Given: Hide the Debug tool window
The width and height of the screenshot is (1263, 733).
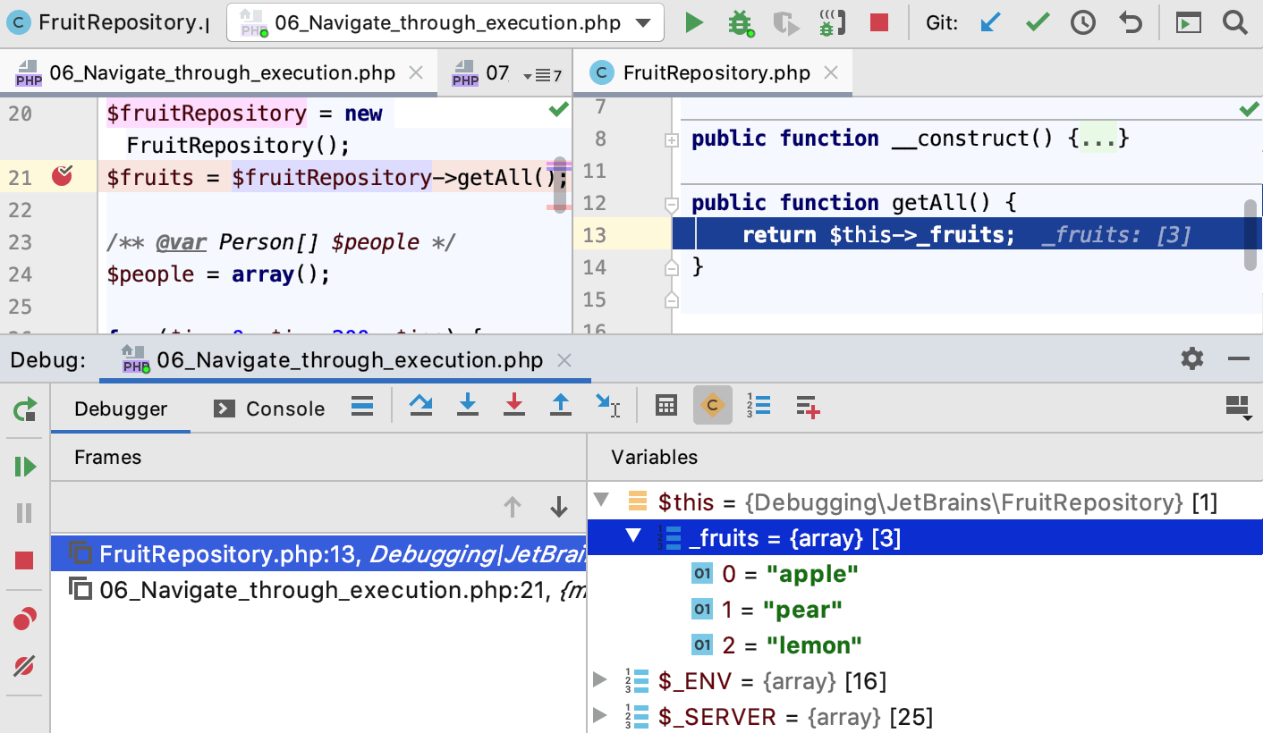Looking at the screenshot, I should [1239, 359].
